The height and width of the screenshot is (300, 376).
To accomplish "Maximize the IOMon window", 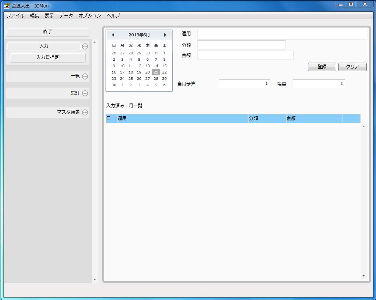I will (x=351, y=4).
